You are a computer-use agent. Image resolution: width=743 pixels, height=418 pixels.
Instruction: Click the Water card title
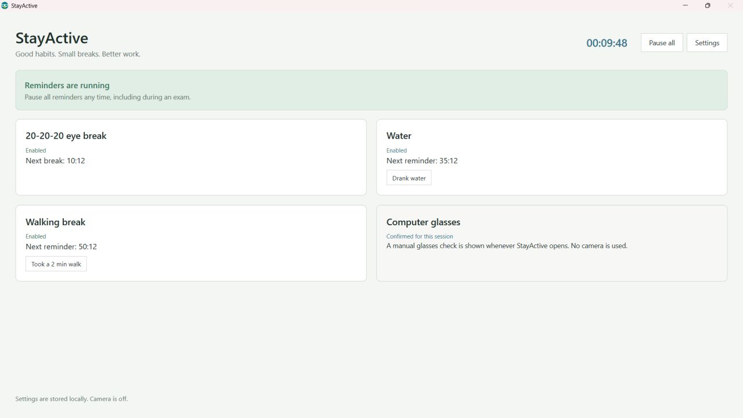399,136
